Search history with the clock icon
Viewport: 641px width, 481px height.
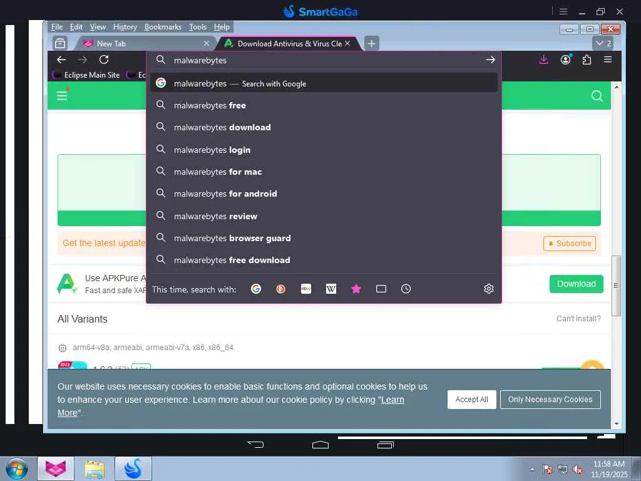tap(406, 289)
